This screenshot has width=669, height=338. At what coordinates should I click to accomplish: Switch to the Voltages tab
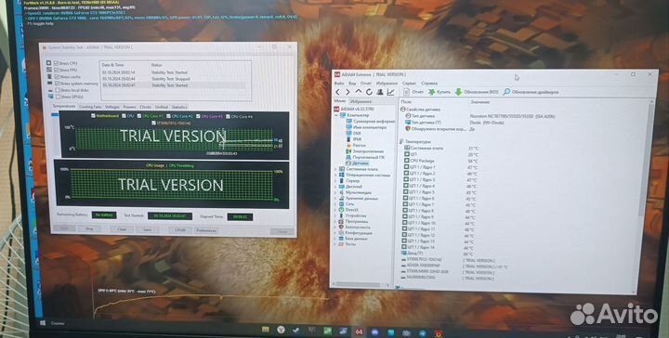click(112, 107)
